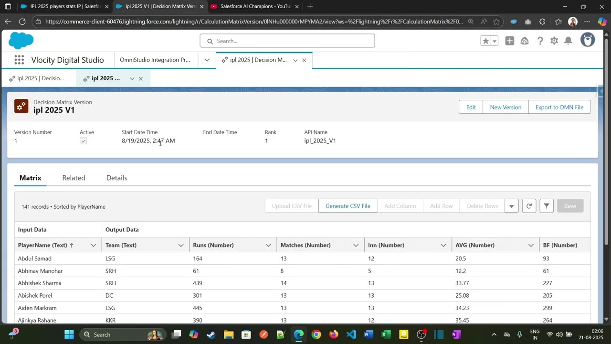Open AVG column header menu

coord(531,245)
